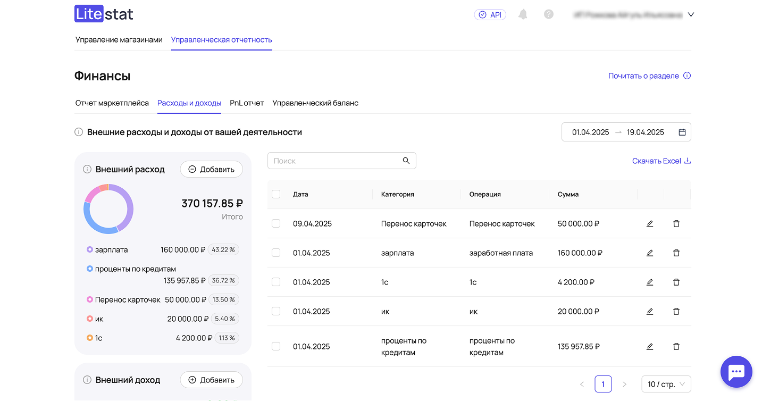Delete the зарплата 160 000 entry

(676, 253)
